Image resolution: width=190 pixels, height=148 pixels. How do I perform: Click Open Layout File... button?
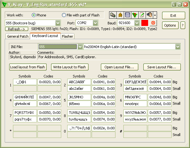[120, 67]
